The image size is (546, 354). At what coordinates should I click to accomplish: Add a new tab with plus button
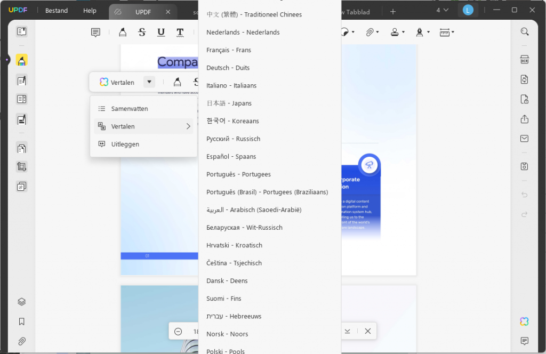click(x=393, y=12)
